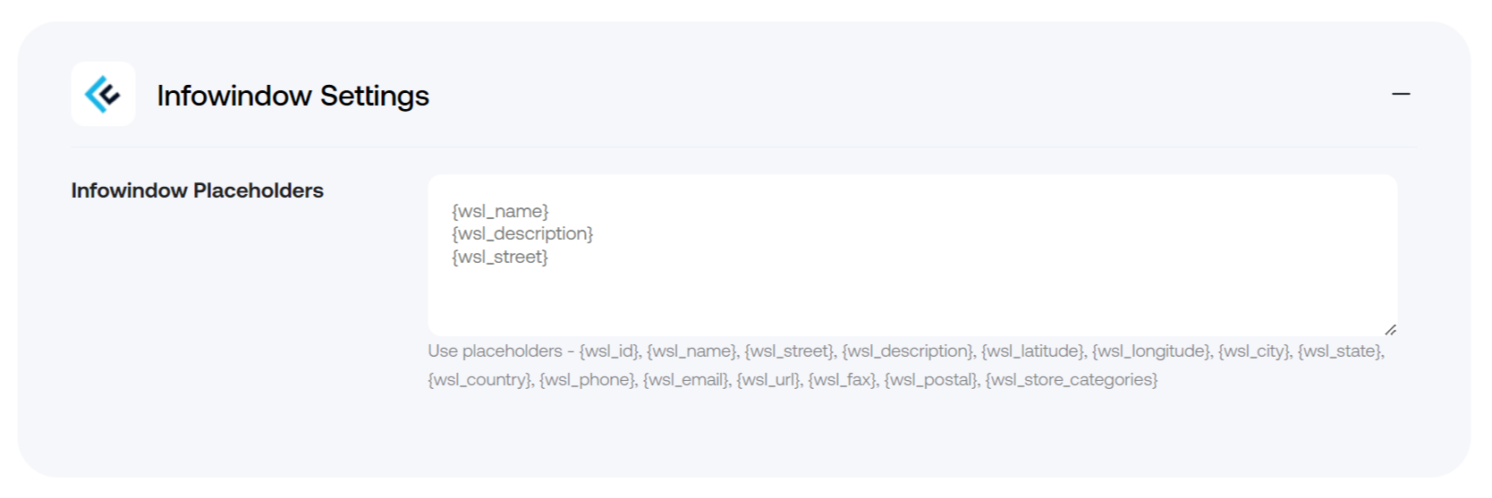Click the Infowindow Settings heading text

pos(293,96)
